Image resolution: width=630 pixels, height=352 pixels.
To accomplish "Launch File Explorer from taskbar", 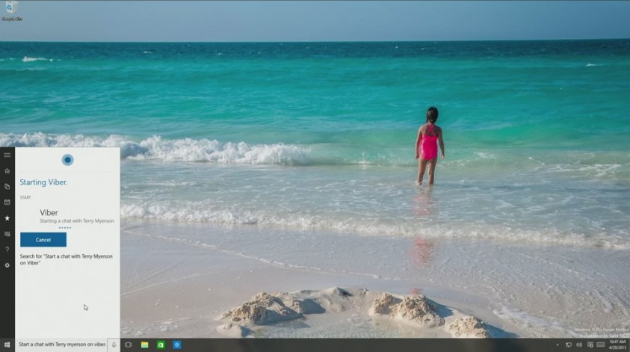I will [144, 345].
